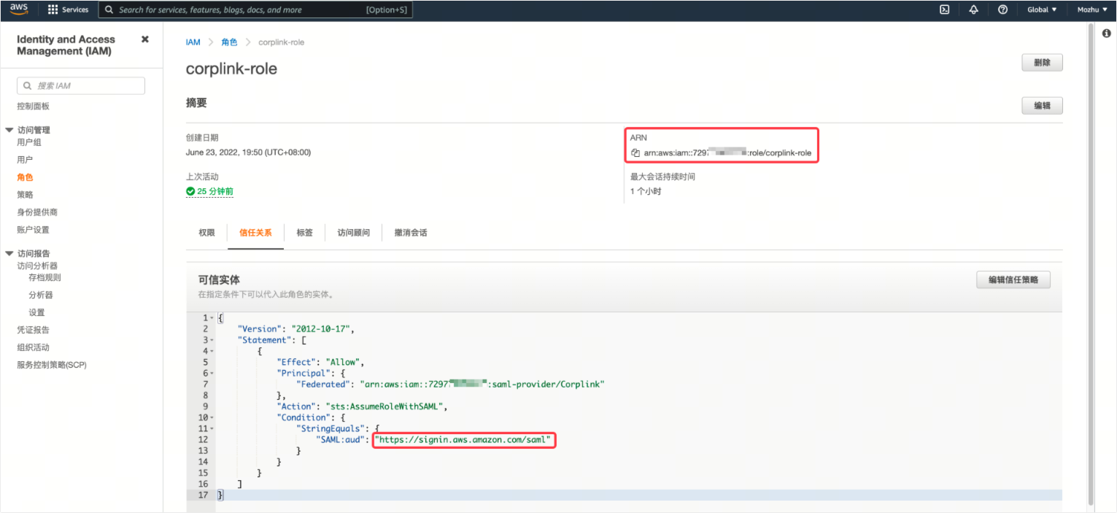Click the signin.aws.amazon.com/saml URL value
Screen dimensions: 1117x513
coord(464,439)
